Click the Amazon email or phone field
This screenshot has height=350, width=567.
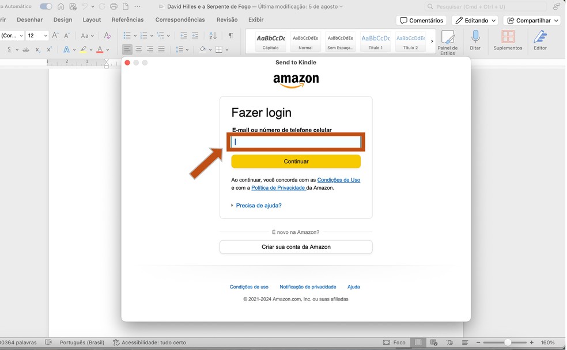[296, 142]
